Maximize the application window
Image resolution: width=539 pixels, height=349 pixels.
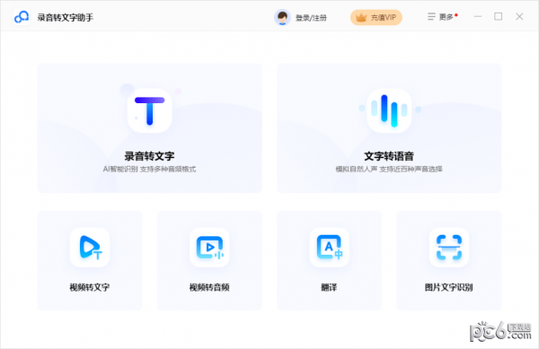[498, 16]
